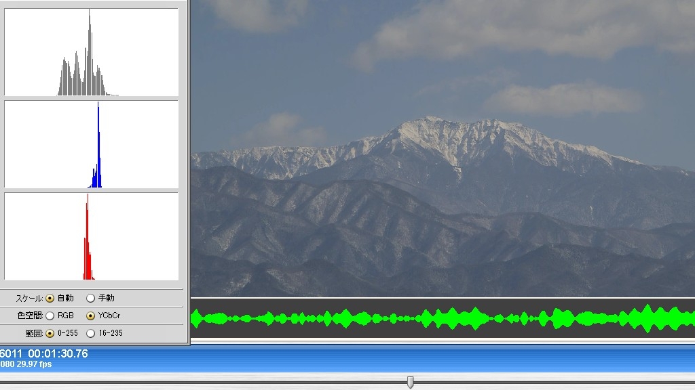This screenshot has height=390, width=695.
Task: Select the YCbCr color space radio
Action: [91, 316]
